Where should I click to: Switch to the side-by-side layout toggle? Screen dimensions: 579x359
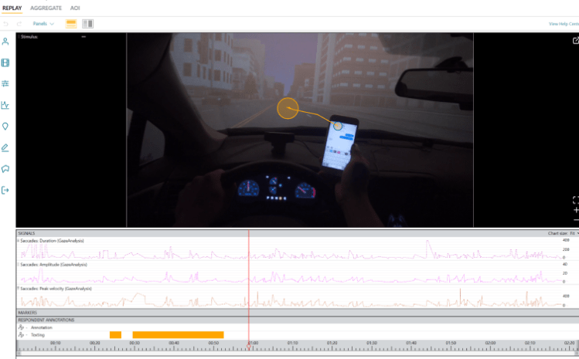pos(87,24)
